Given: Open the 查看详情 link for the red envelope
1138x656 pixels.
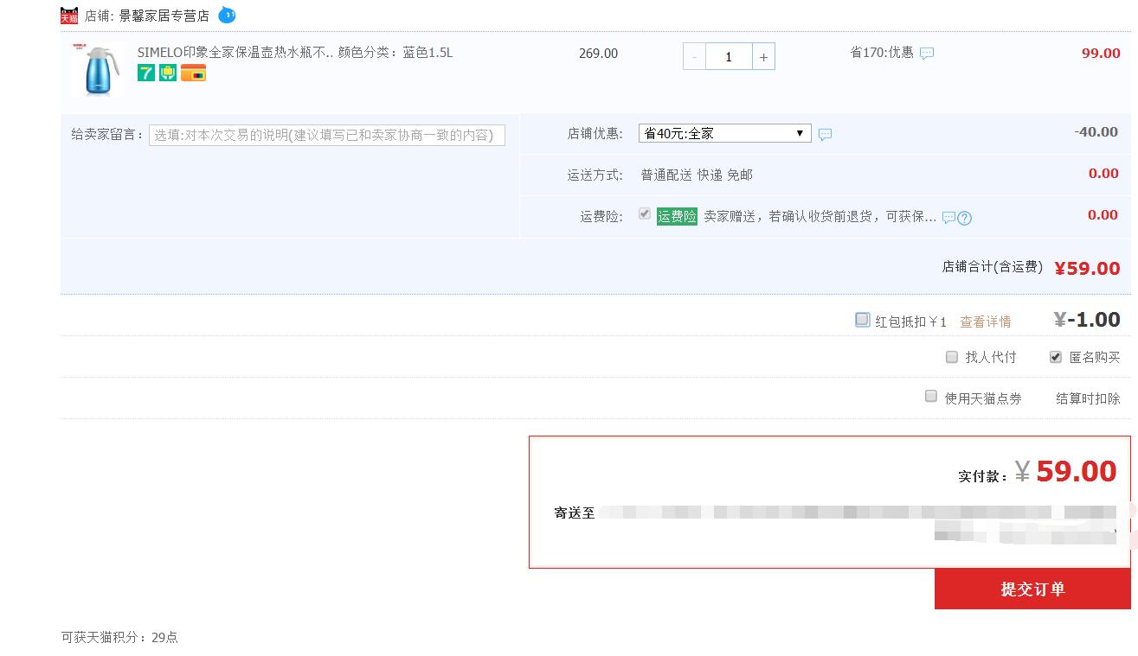Looking at the screenshot, I should (986, 322).
